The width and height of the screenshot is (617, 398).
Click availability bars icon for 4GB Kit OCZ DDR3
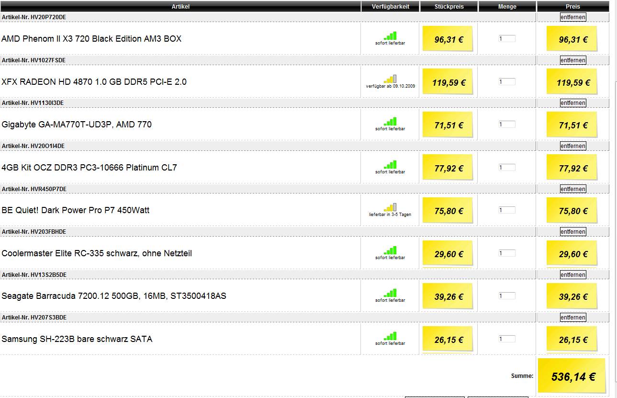click(x=390, y=165)
